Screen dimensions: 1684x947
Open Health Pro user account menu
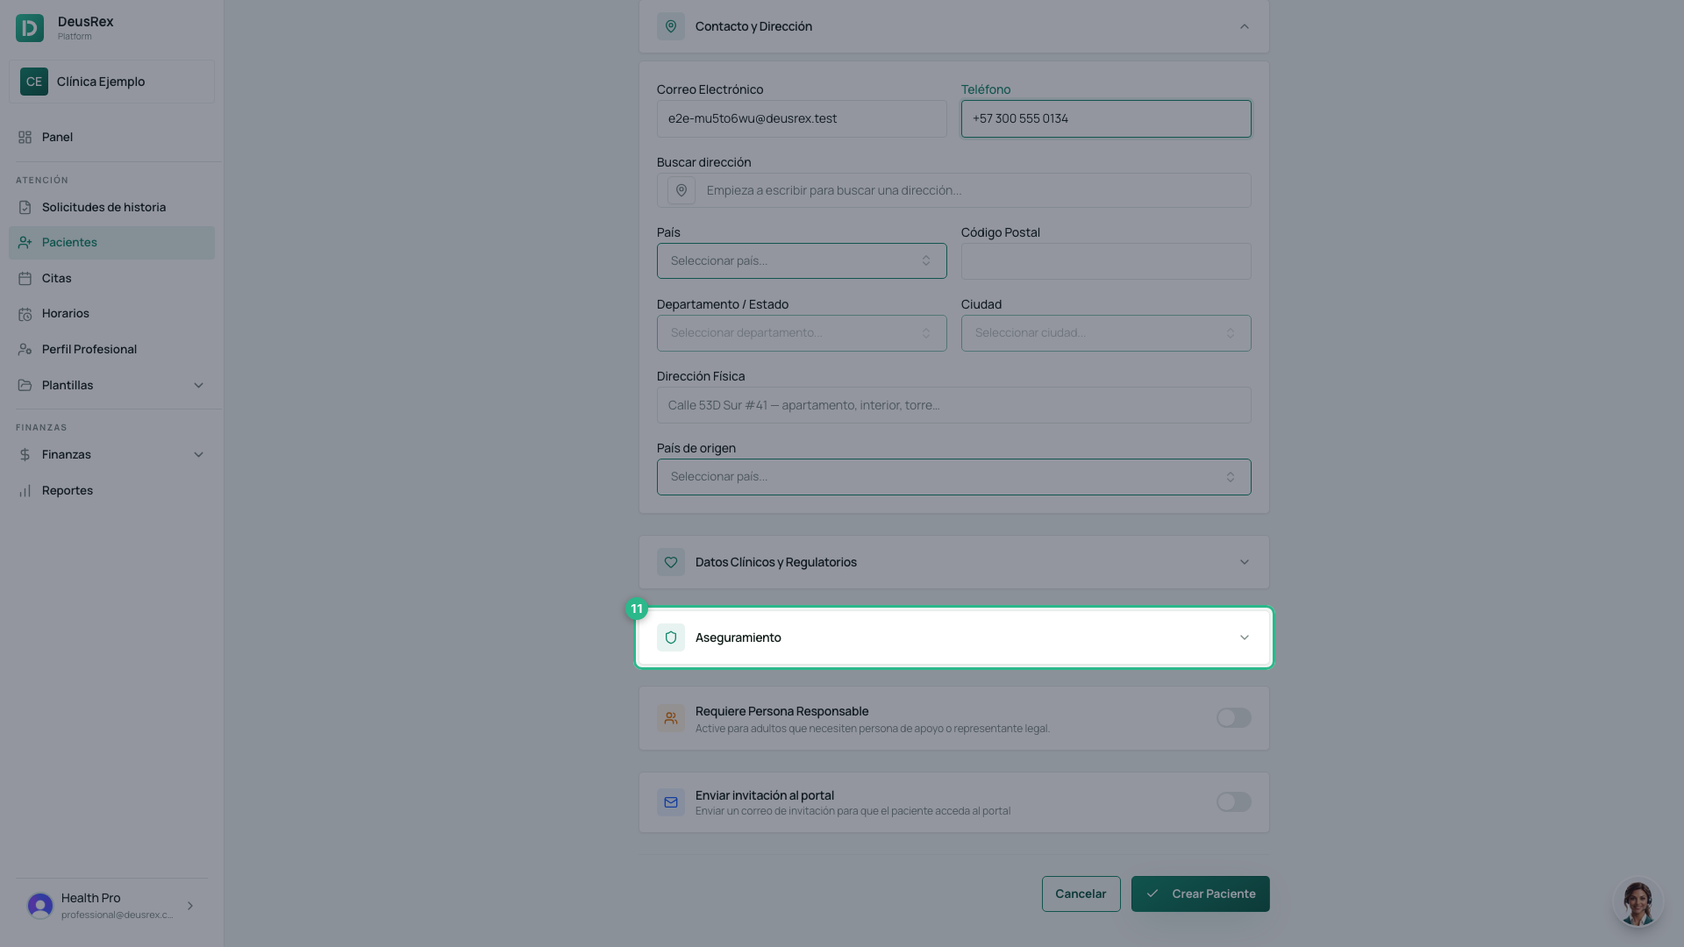111,906
